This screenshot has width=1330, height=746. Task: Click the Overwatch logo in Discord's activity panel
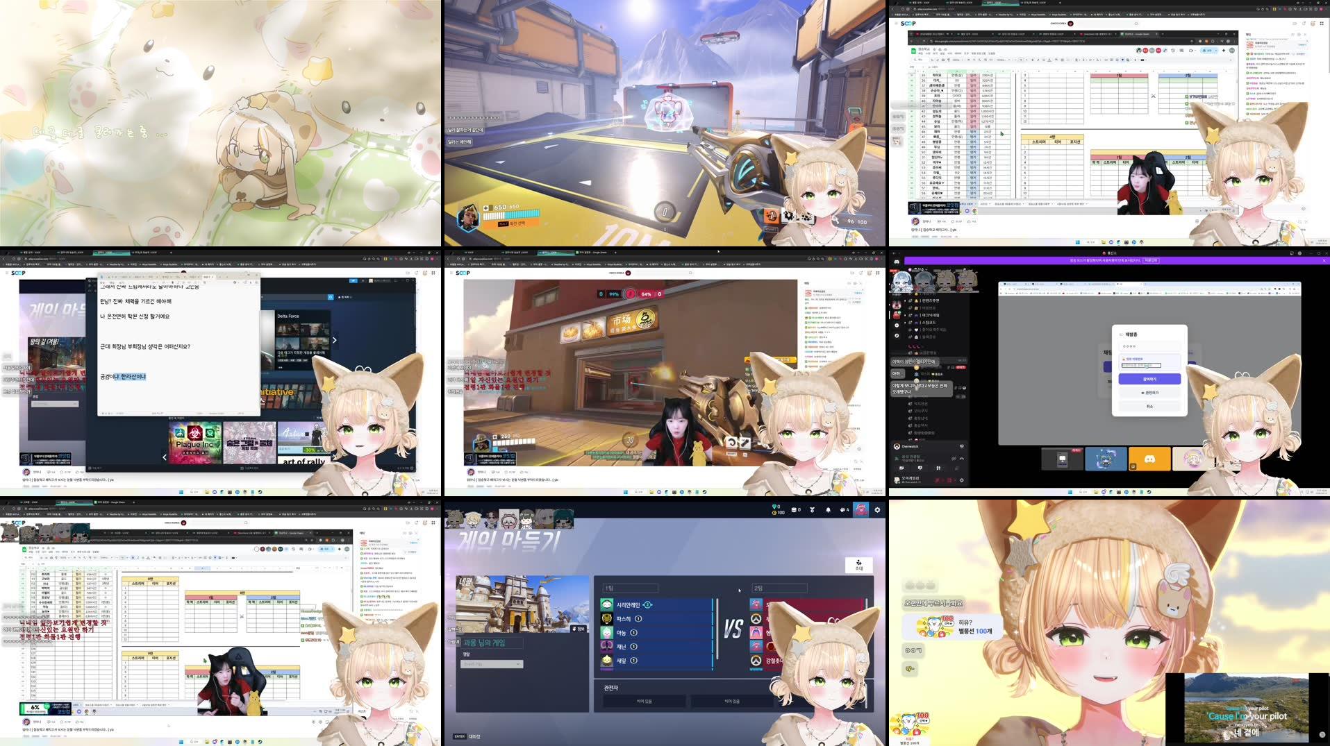click(897, 447)
